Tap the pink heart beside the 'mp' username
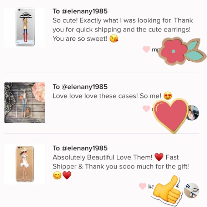 (x=146, y=49)
